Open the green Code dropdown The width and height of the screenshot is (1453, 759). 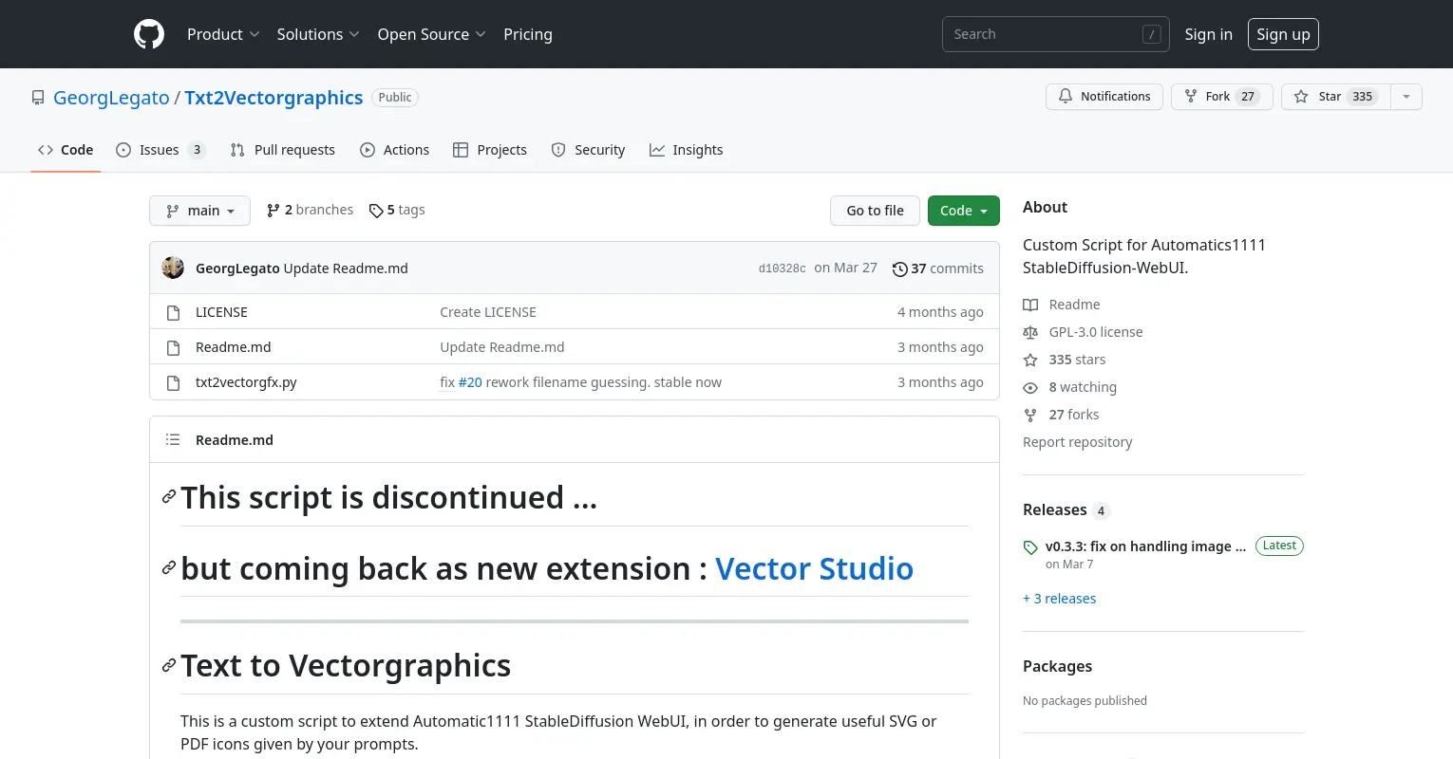[963, 211]
